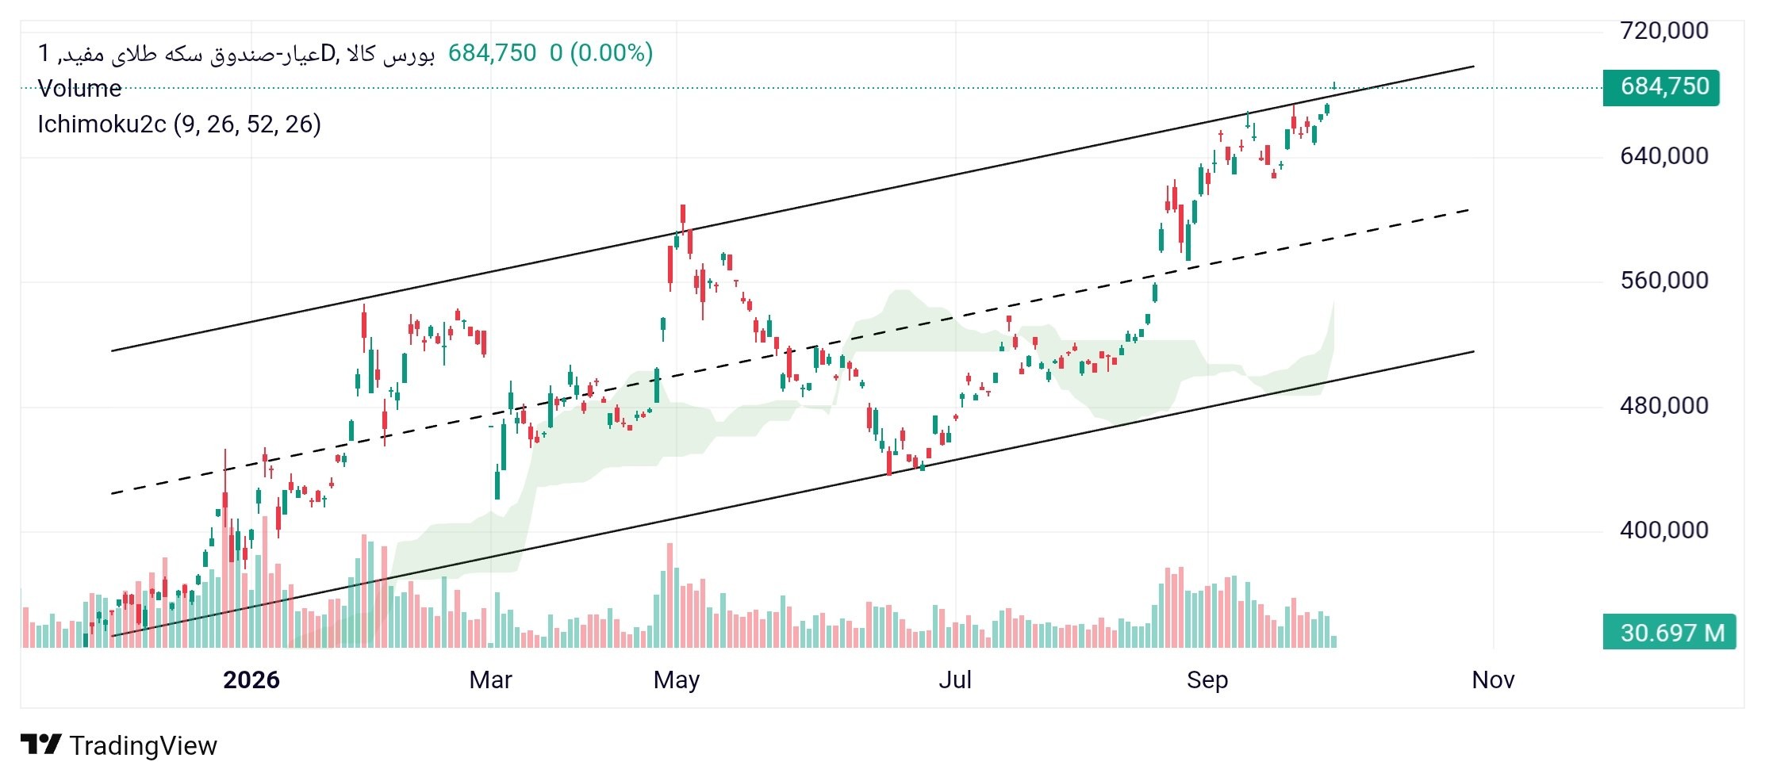Click the green 684,750 current price tag
This screenshot has width=1765, height=781.
pyautogui.click(x=1661, y=87)
